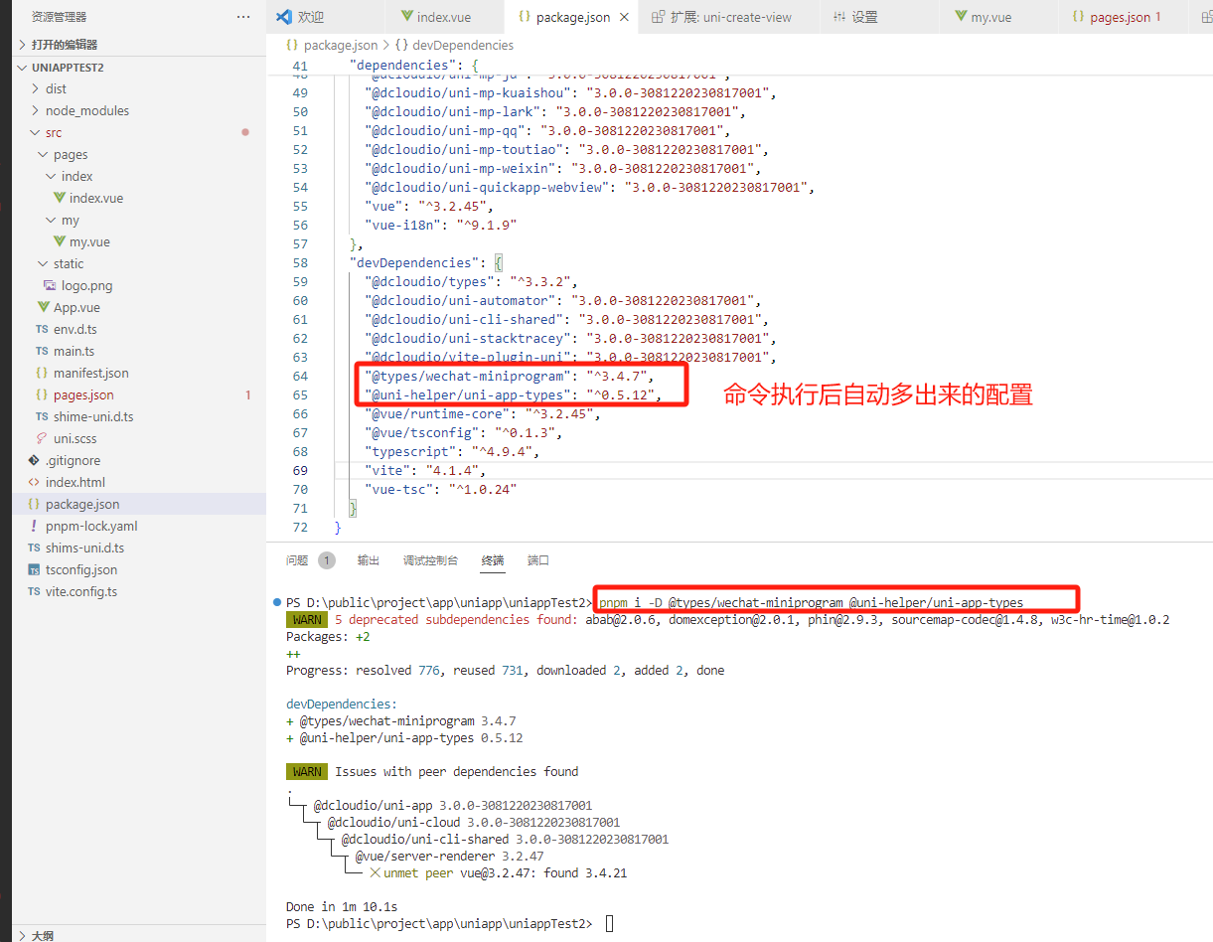This screenshot has height=942, width=1213.
Task: Switch to the 问题 panel tab
Action: tap(297, 560)
